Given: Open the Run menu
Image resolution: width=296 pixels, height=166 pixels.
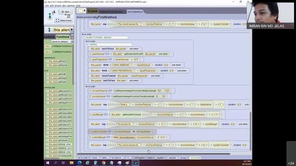Looking at the screenshot, I should (x=64, y=6).
